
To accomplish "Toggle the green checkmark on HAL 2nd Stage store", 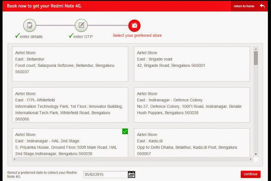I will [x=125, y=131].
